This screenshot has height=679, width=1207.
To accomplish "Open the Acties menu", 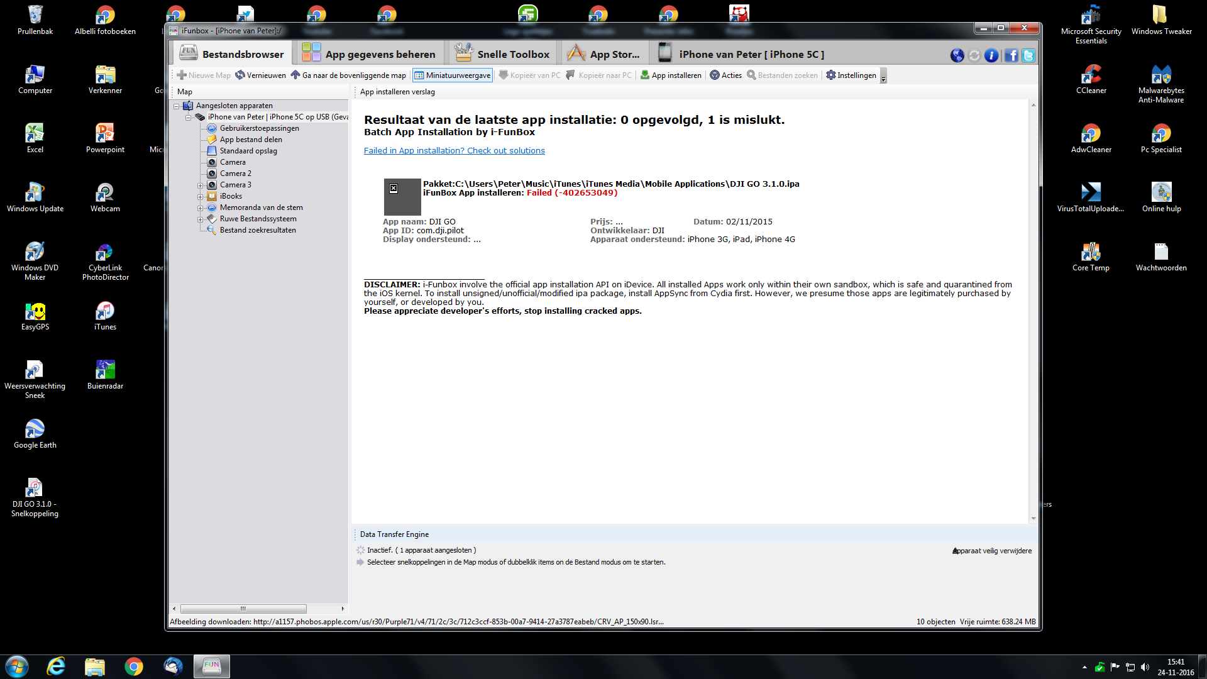I will (x=725, y=75).
